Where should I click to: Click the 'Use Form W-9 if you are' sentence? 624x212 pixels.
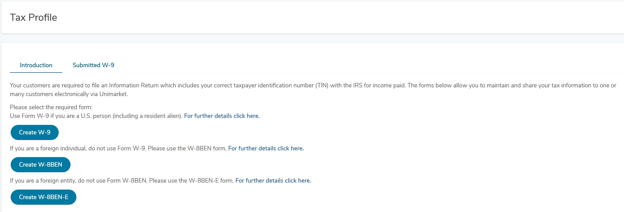(x=96, y=116)
